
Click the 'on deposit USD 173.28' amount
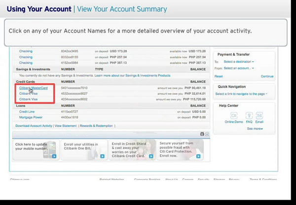click(x=111, y=51)
